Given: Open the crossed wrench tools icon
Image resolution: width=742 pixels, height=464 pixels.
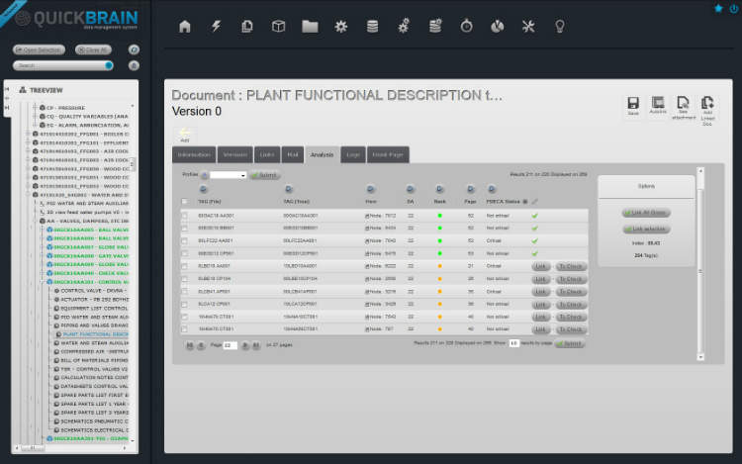Looking at the screenshot, I should coord(528,26).
